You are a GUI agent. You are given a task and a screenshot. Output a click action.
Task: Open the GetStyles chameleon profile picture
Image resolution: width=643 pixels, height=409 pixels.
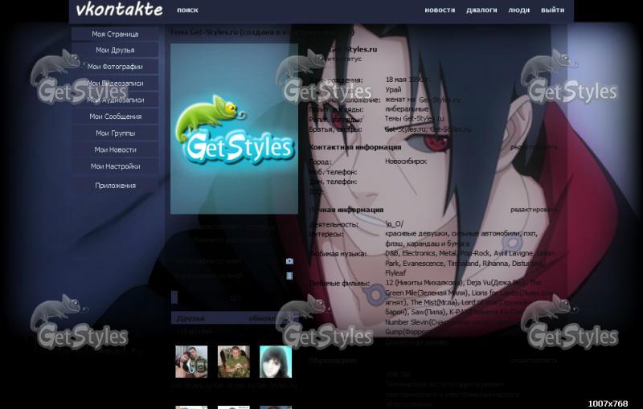click(x=234, y=129)
